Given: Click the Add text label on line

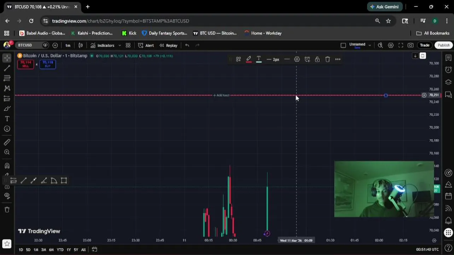Looking at the screenshot, I should (221, 95).
